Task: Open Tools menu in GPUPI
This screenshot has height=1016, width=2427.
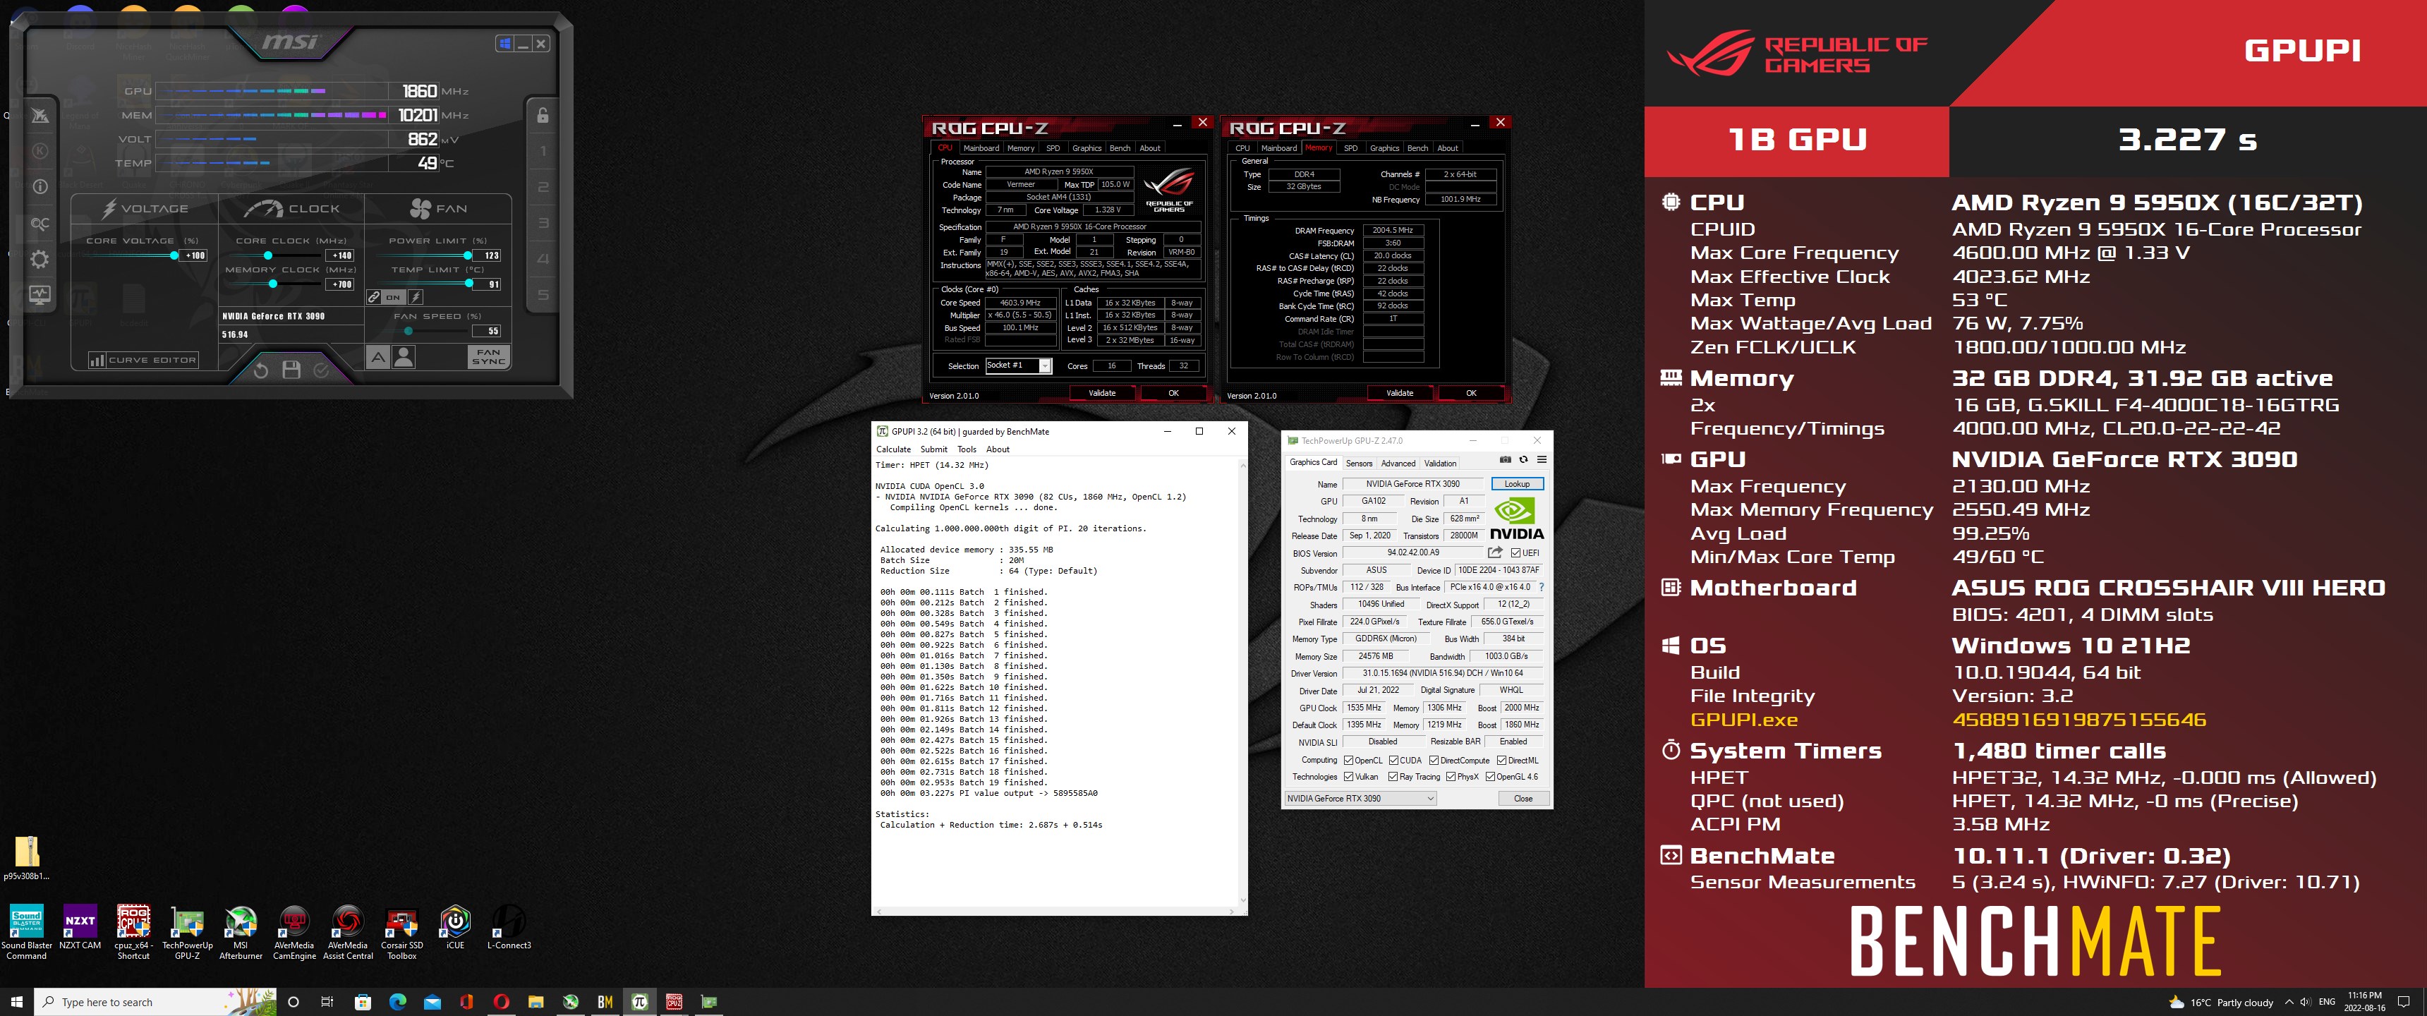Action: coord(967,449)
